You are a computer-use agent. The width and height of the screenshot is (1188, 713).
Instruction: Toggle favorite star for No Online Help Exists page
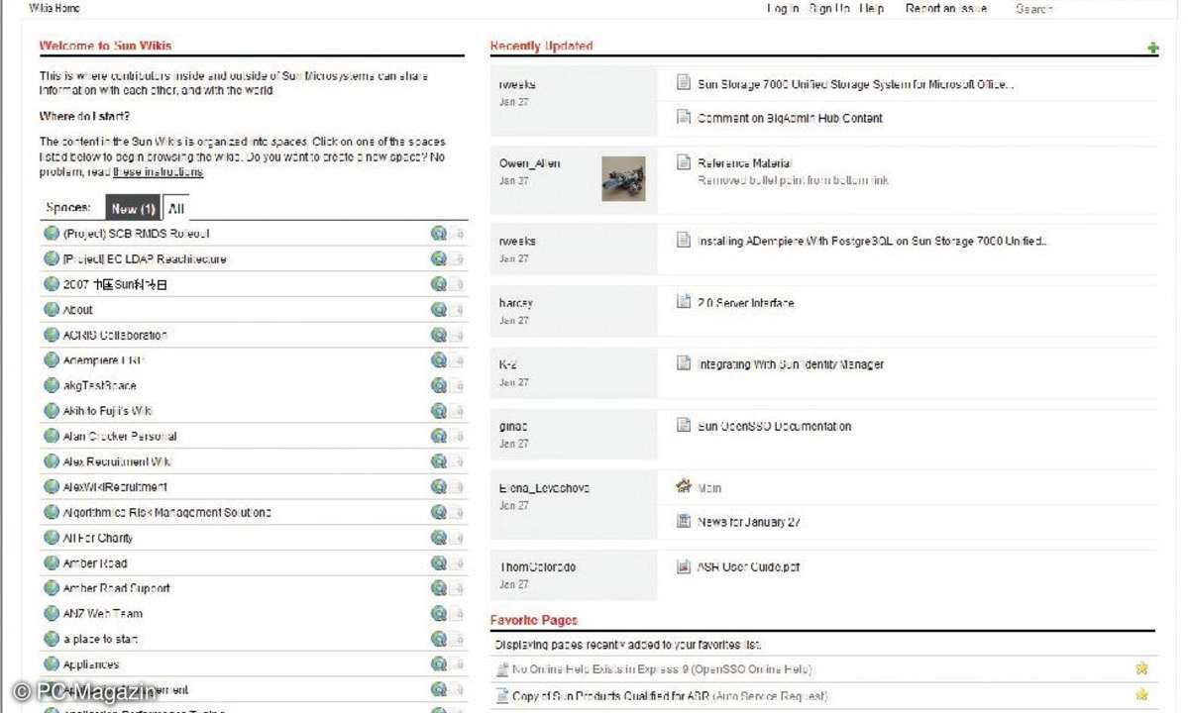pos(1141,668)
